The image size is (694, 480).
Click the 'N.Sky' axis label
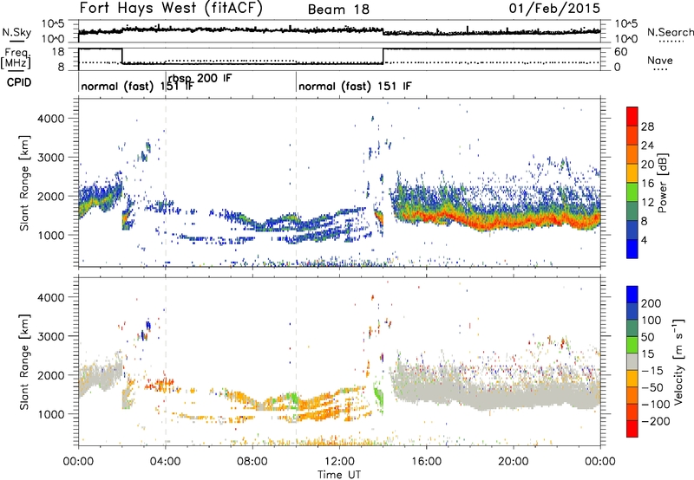16,32
